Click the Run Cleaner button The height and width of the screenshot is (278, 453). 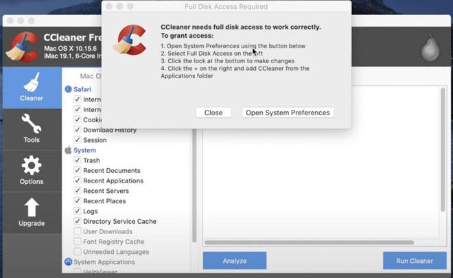[415, 261]
